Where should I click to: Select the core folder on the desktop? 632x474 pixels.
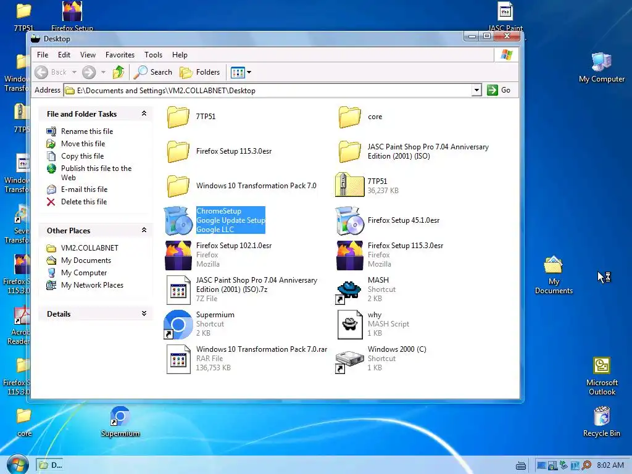pyautogui.click(x=24, y=421)
